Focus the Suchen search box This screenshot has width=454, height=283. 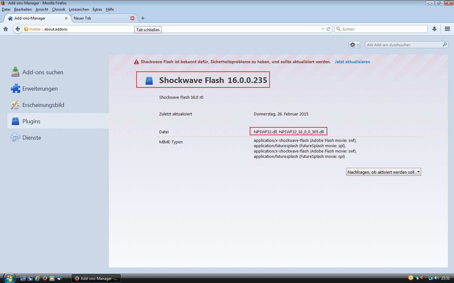(381, 29)
